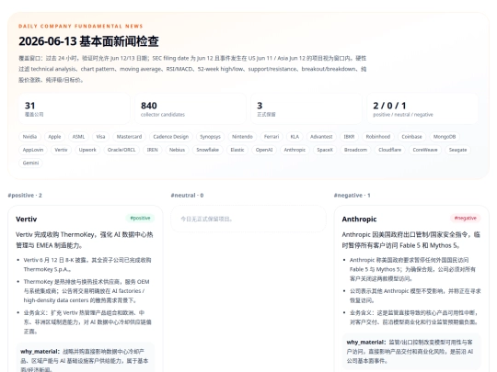The width and height of the screenshot is (497, 372).
Task: Click the Apple company tag
Action: click(54, 137)
